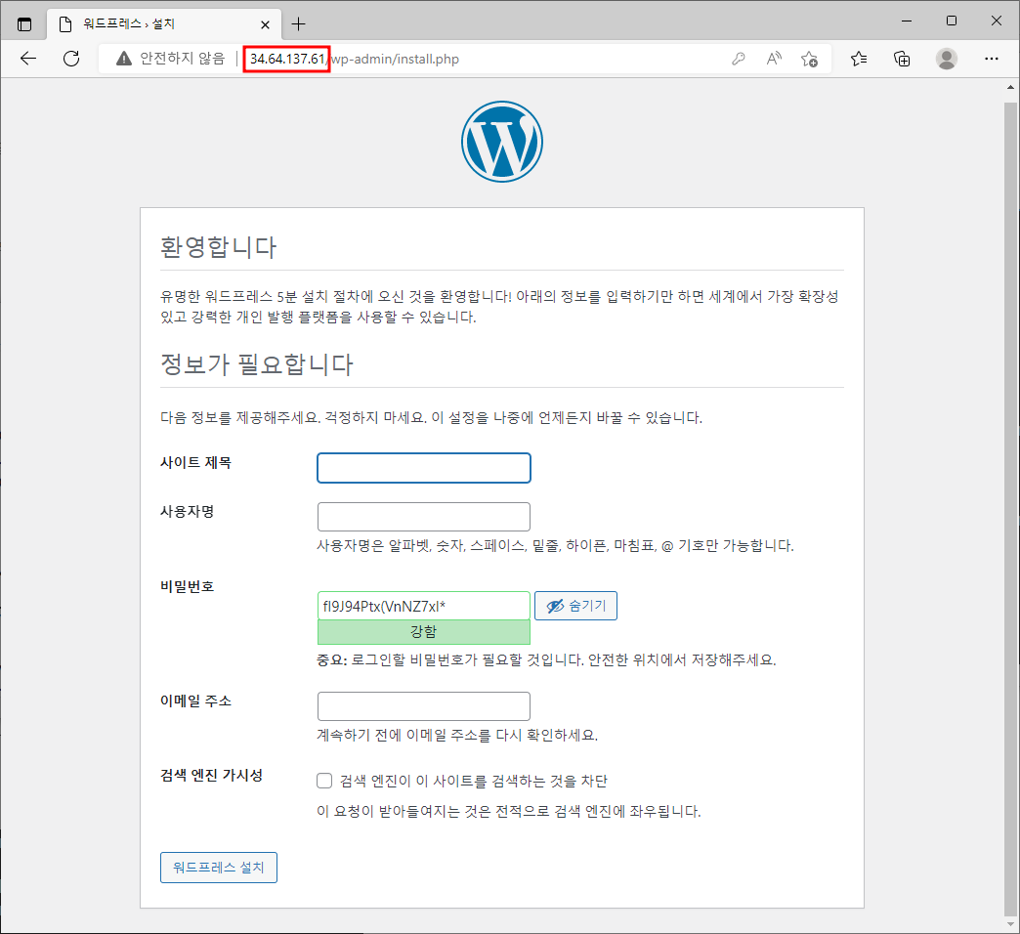Open the browser profile avatar

tap(947, 59)
